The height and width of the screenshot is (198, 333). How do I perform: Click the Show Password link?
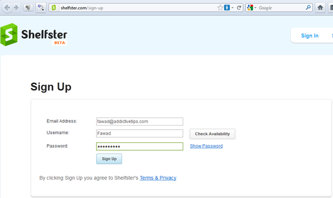[206, 146]
